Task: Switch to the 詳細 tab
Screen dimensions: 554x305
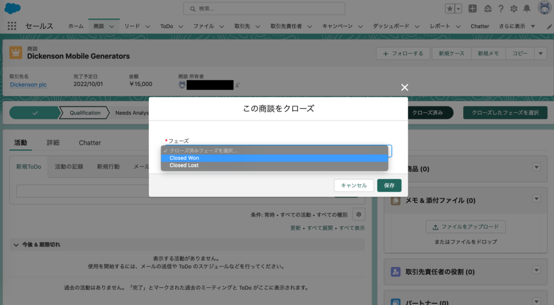Action: (53, 143)
